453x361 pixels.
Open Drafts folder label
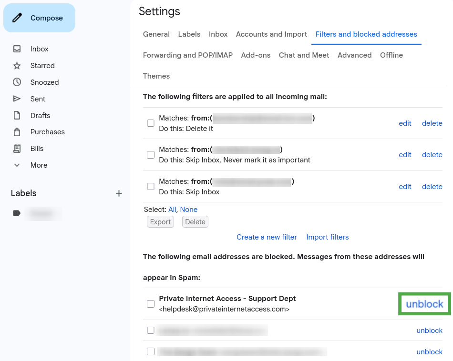[x=40, y=116]
